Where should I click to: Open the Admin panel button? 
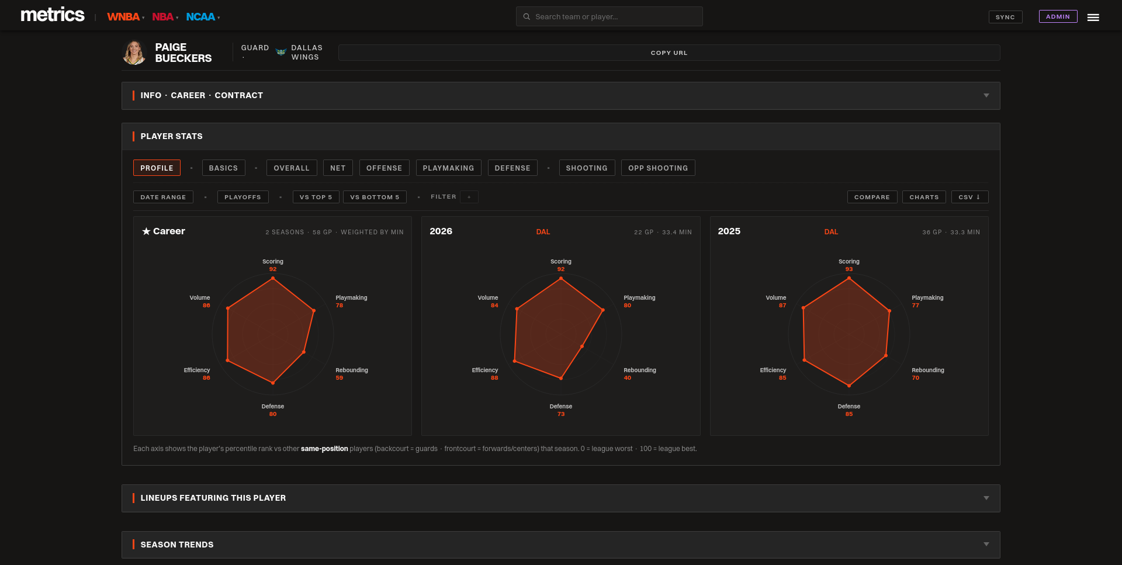[1058, 16]
